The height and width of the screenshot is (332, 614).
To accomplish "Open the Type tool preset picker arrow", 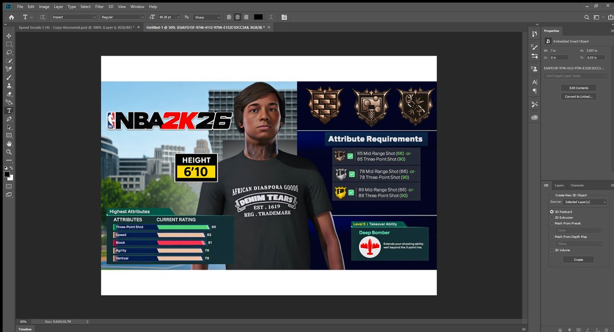I will click(x=31, y=17).
